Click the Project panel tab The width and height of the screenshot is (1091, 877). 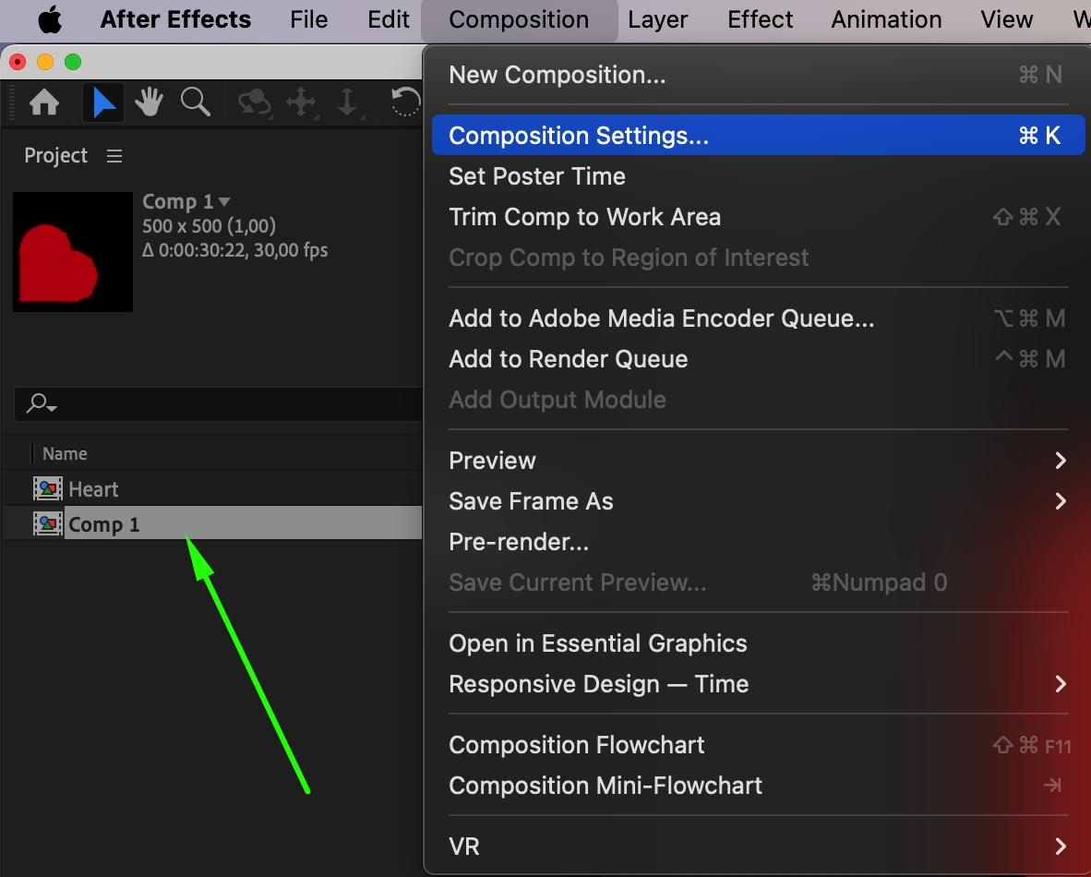pyautogui.click(x=55, y=155)
